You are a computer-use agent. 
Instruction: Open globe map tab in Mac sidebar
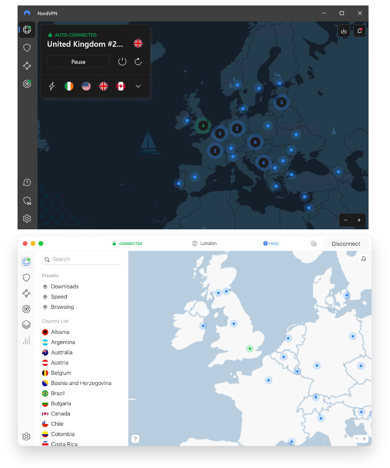[x=26, y=262]
